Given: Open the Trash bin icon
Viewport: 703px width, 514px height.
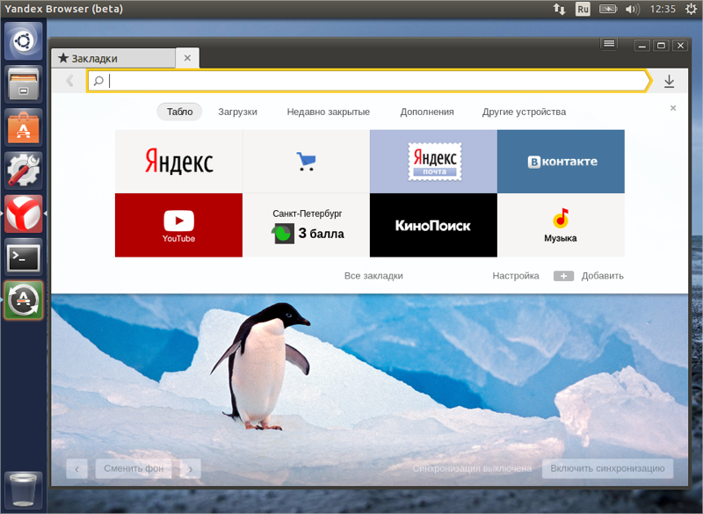Looking at the screenshot, I should (24, 489).
